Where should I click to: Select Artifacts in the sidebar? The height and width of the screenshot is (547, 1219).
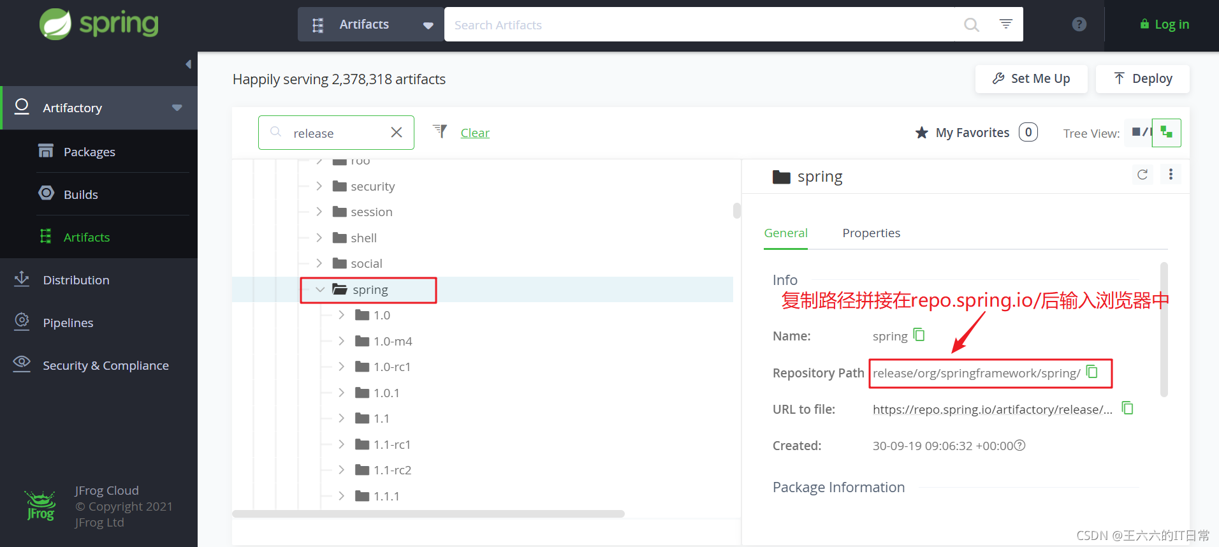click(87, 237)
